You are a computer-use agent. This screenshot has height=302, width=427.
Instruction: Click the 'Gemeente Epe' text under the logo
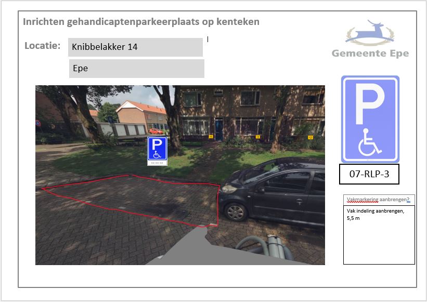[370, 54]
